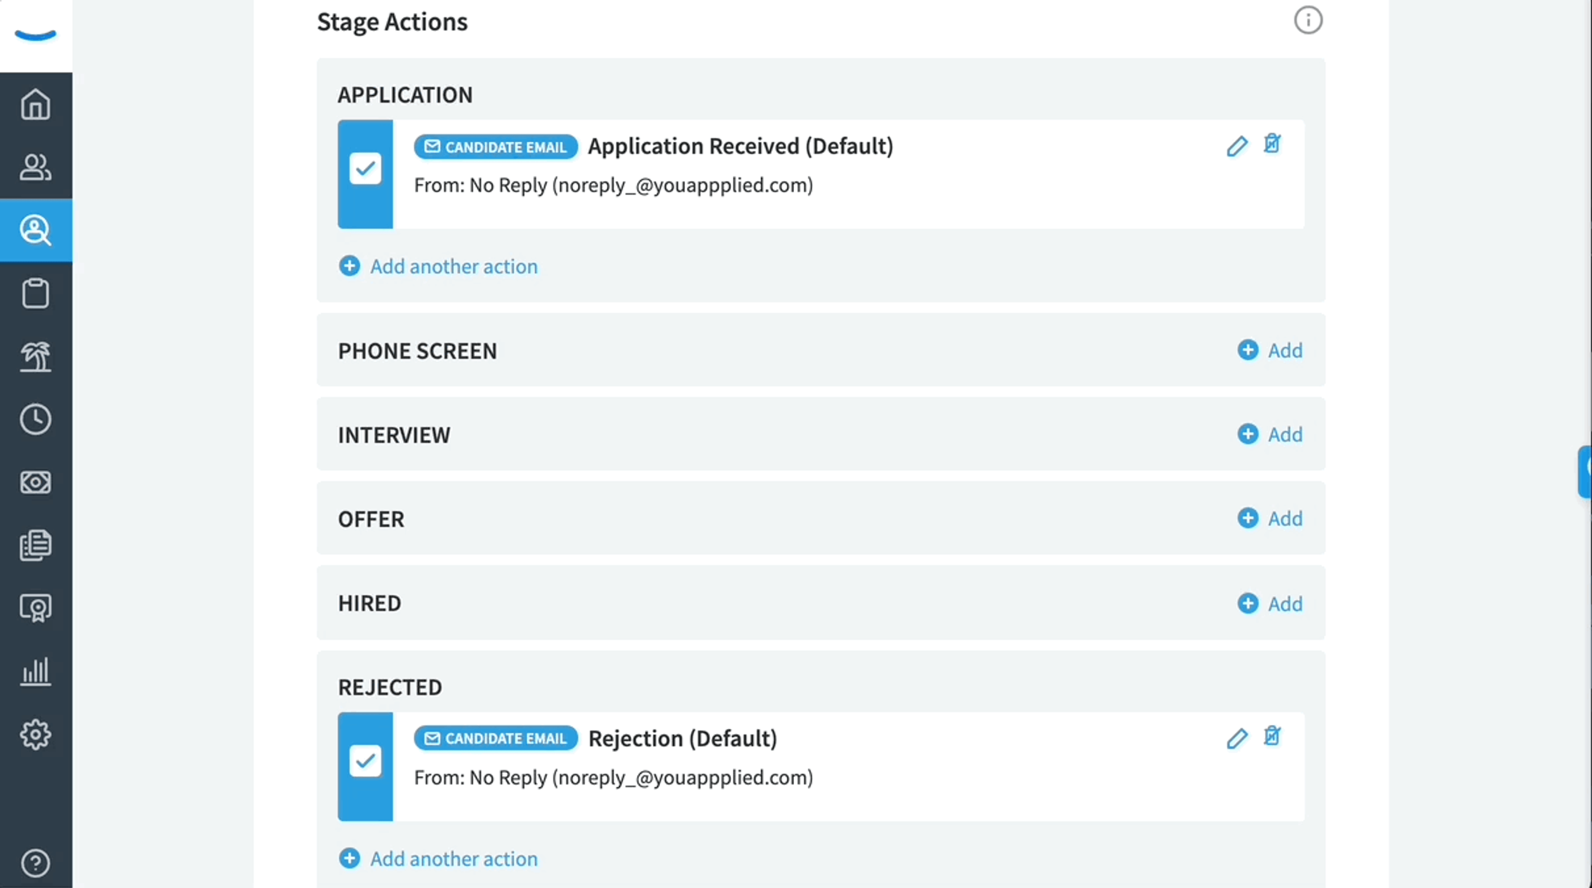The image size is (1592, 888).
Task: Add another action under Application stage
Action: [x=438, y=266]
